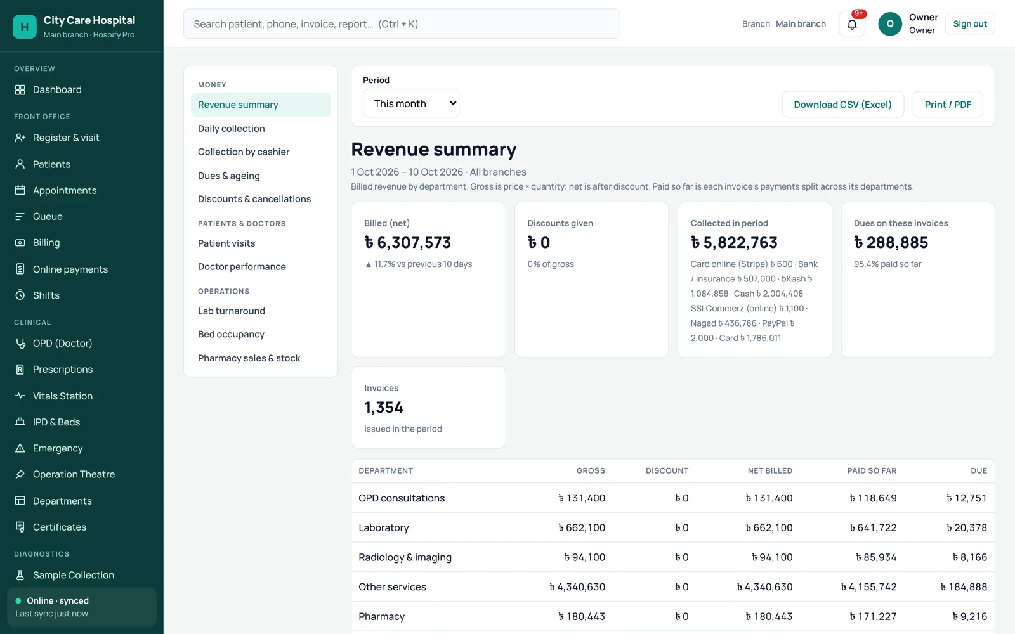Viewport: 1015px width, 634px height.
Task: Select Revenue summary report
Action: click(261, 105)
